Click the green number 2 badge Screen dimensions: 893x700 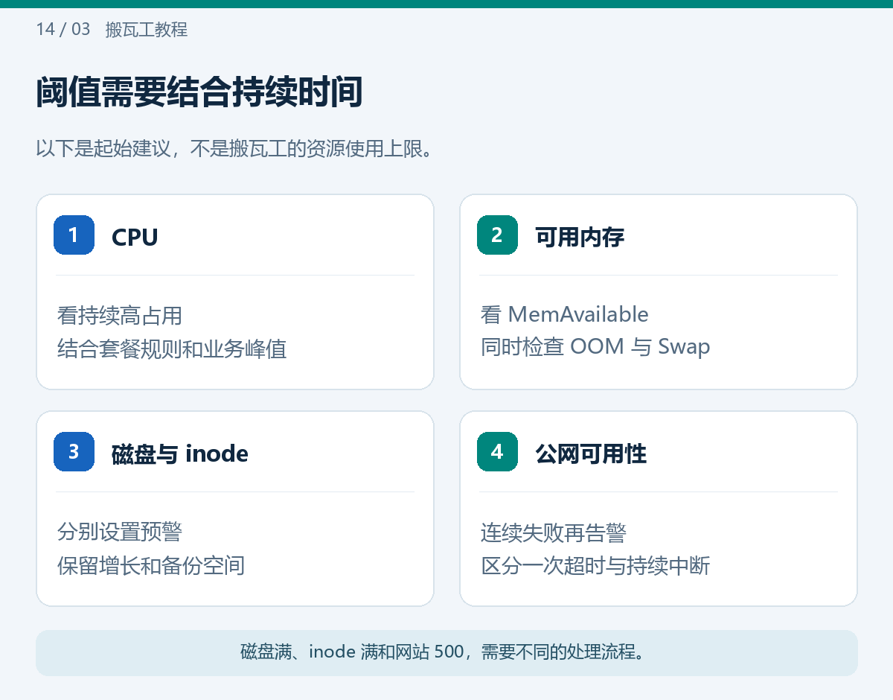[497, 235]
